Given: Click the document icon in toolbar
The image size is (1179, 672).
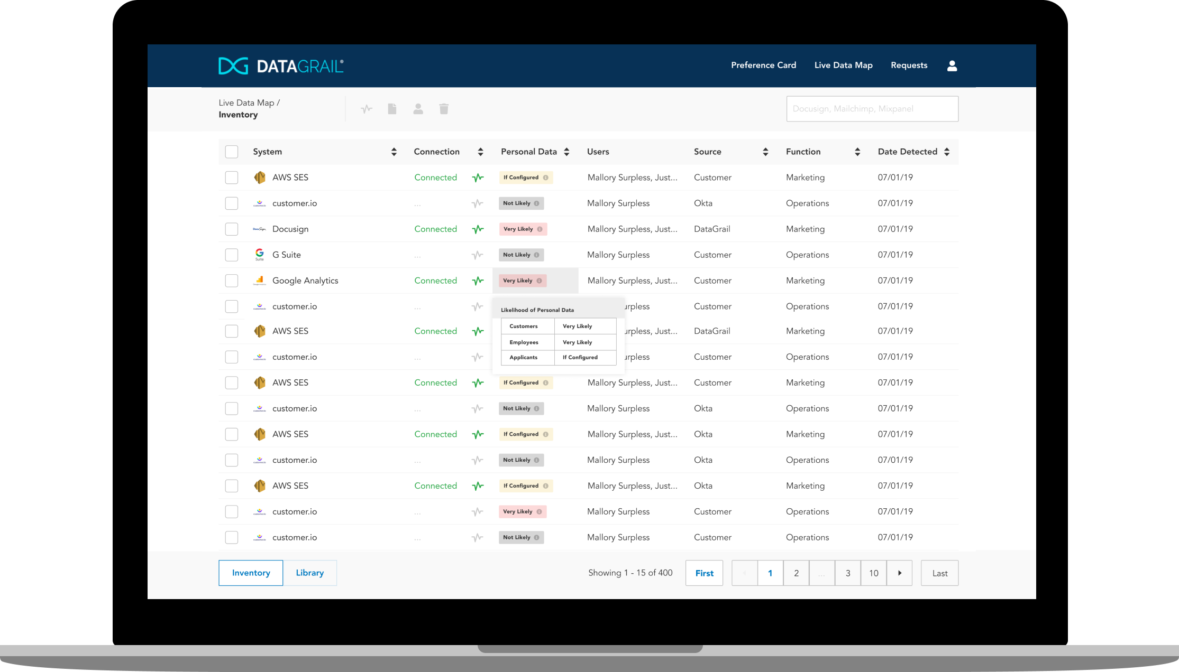Looking at the screenshot, I should click(x=392, y=109).
